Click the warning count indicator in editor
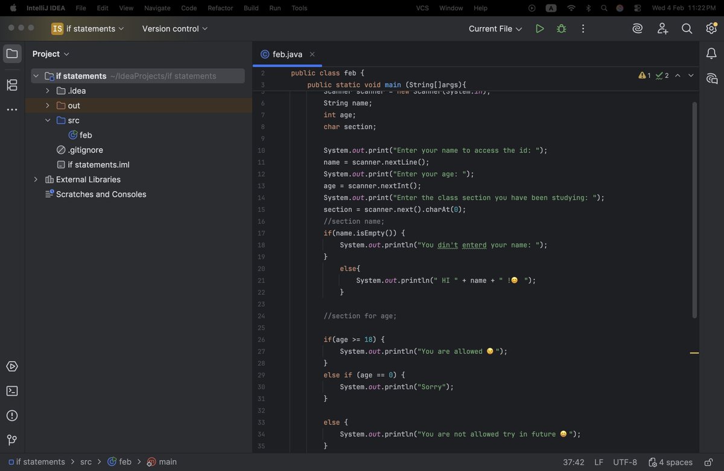 coord(644,75)
